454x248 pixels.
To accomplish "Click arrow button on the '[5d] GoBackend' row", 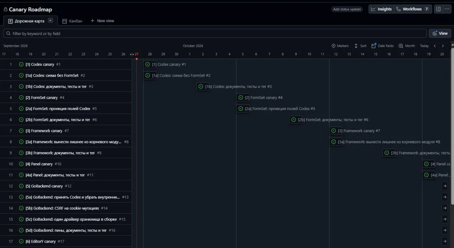I will click(x=445, y=230).
